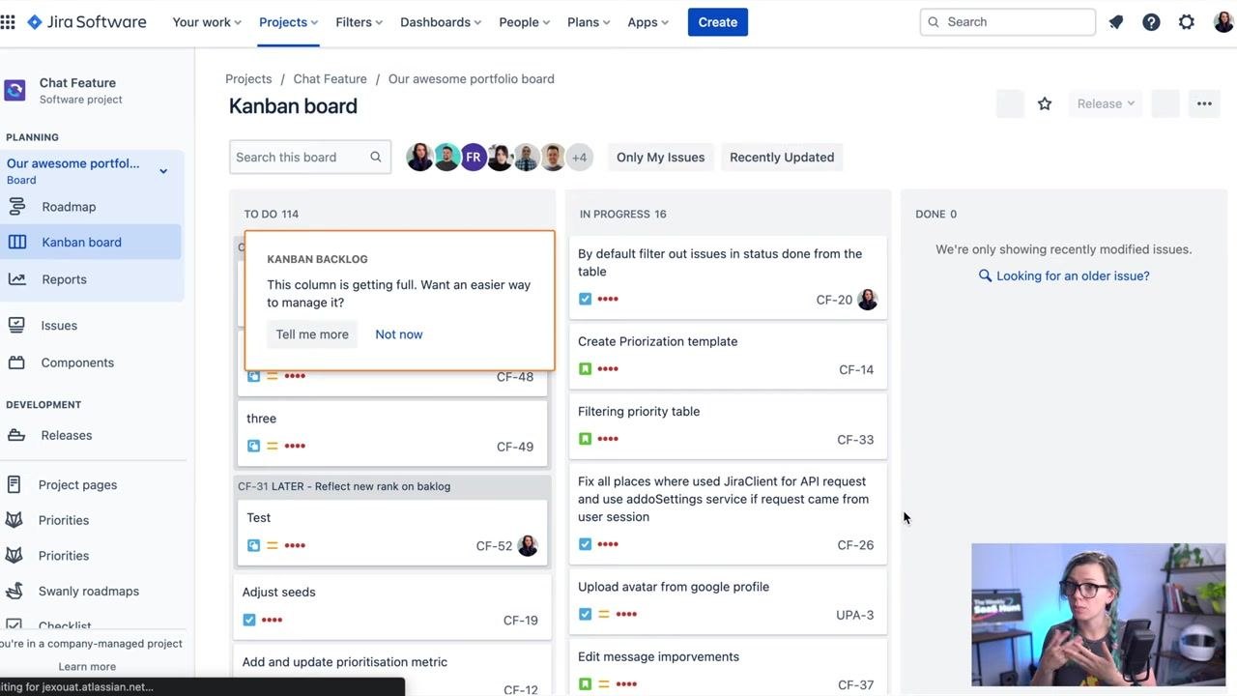1237x696 pixels.
Task: Click the medium priority icon on UPA-3
Action: pos(604,614)
